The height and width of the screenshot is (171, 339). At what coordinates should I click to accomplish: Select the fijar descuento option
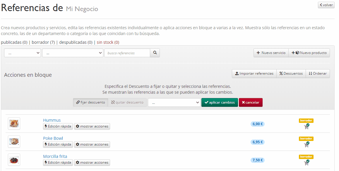click(90, 102)
